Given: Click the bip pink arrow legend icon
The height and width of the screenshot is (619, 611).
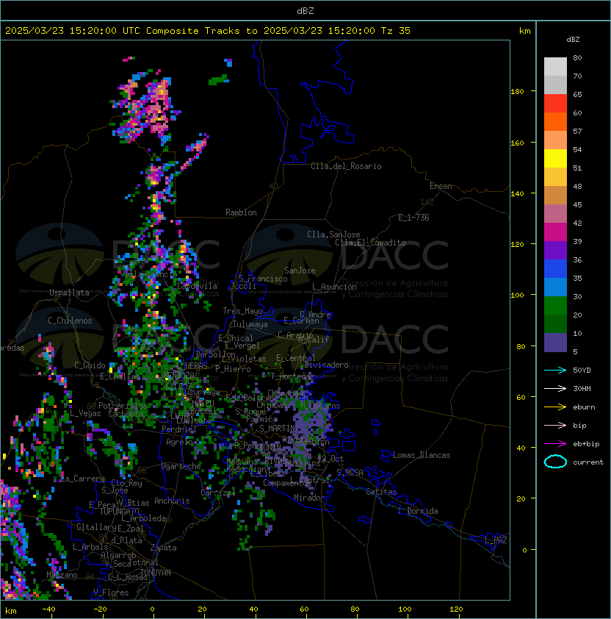Looking at the screenshot, I should coord(555,425).
